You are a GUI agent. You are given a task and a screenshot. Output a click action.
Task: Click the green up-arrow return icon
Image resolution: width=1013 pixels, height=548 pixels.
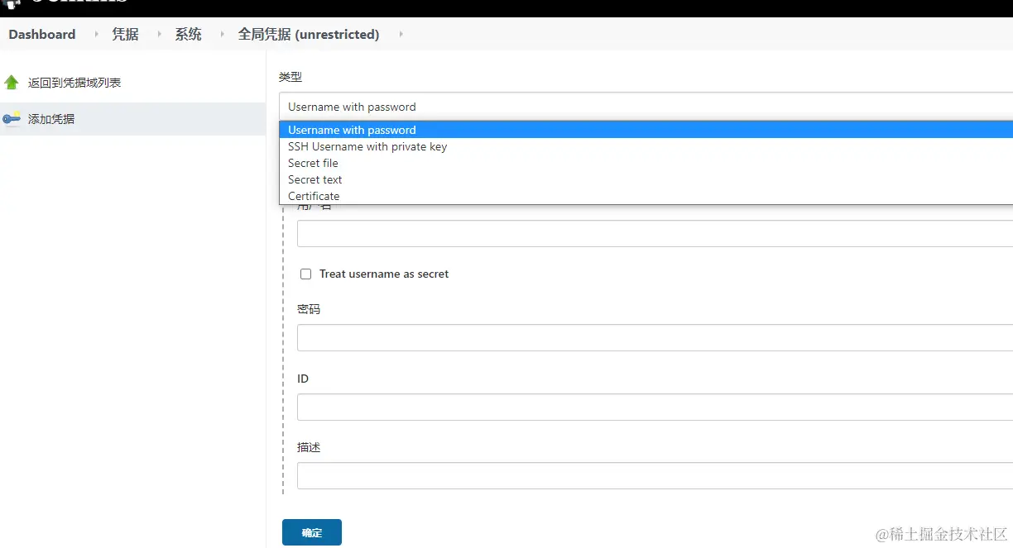[x=12, y=83]
